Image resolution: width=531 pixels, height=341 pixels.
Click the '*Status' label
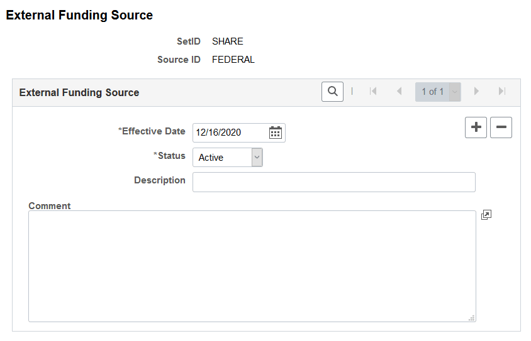pos(169,156)
